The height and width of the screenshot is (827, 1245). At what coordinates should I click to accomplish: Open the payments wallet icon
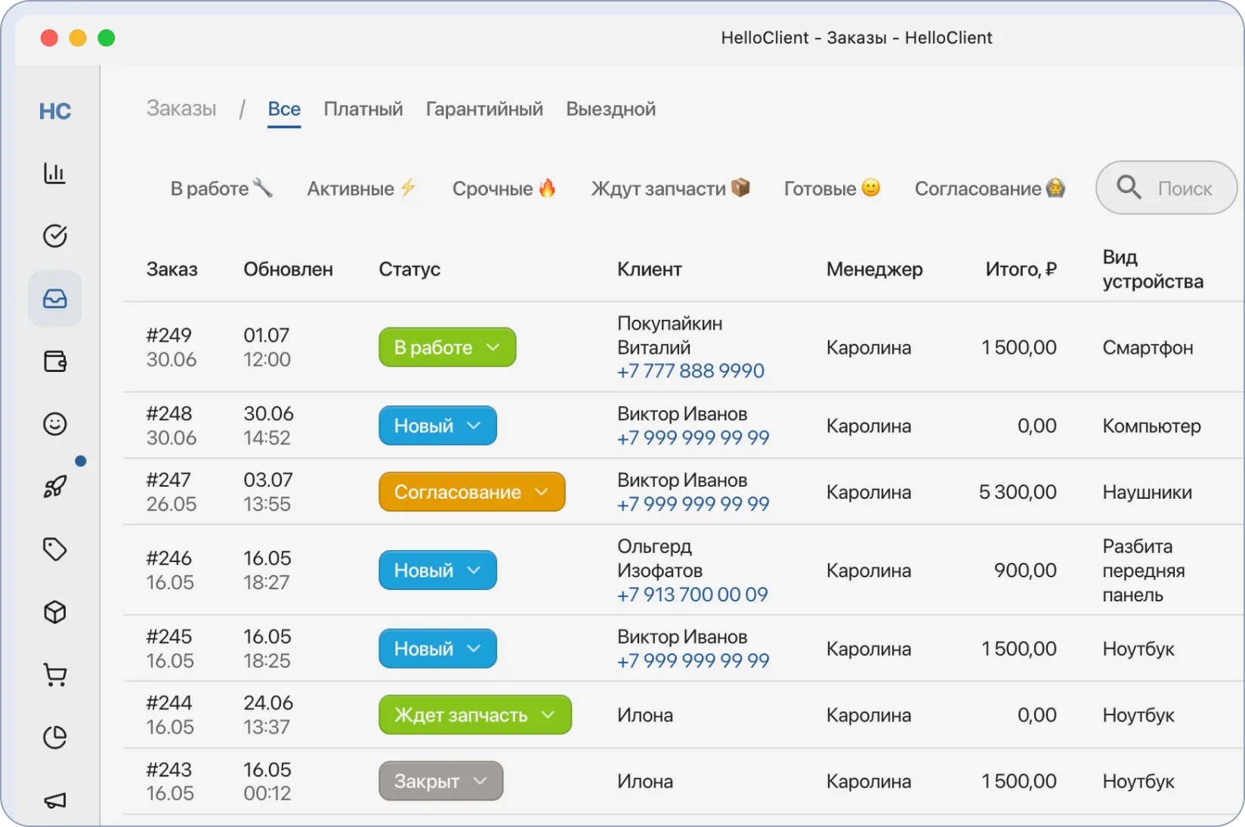54,361
